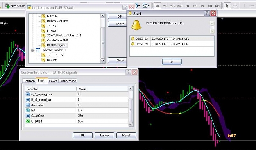Select the cursor arrow tool
256x150 pixels.
227,6
